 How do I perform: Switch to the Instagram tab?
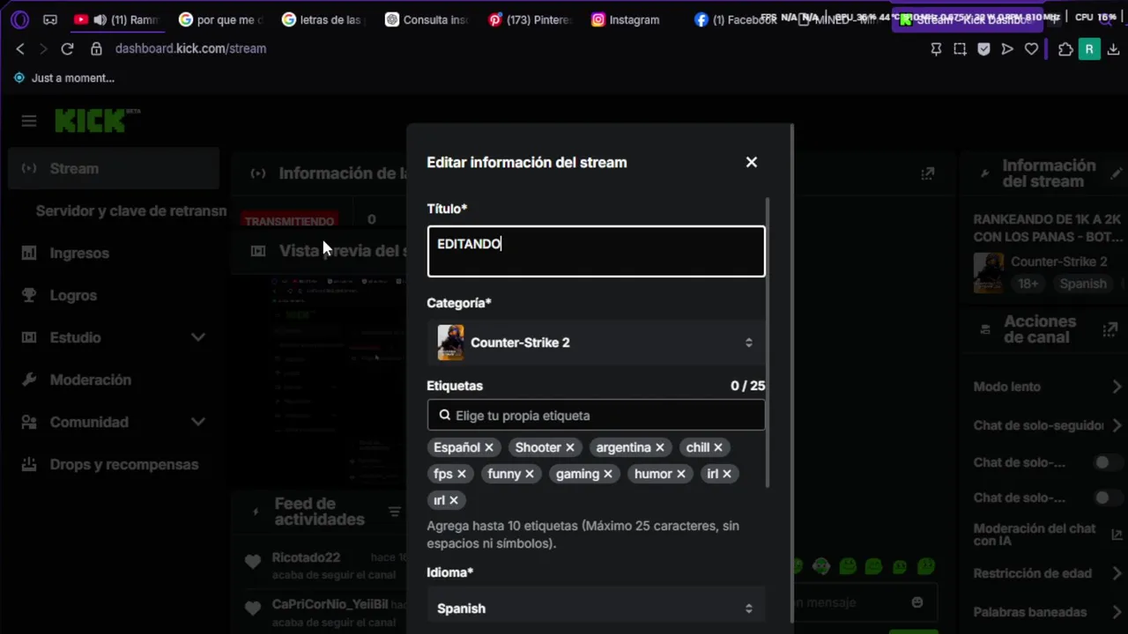(x=634, y=19)
